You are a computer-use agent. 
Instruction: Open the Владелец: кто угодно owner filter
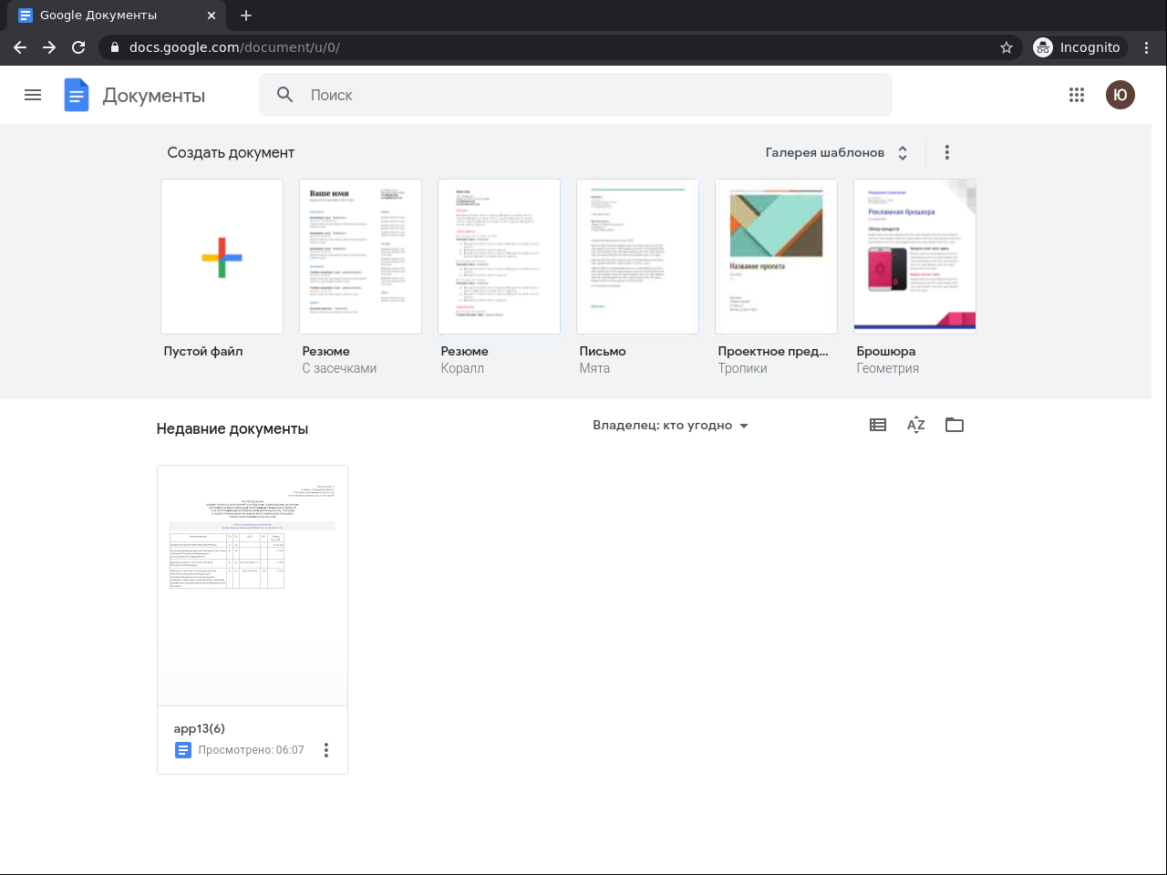pos(670,426)
